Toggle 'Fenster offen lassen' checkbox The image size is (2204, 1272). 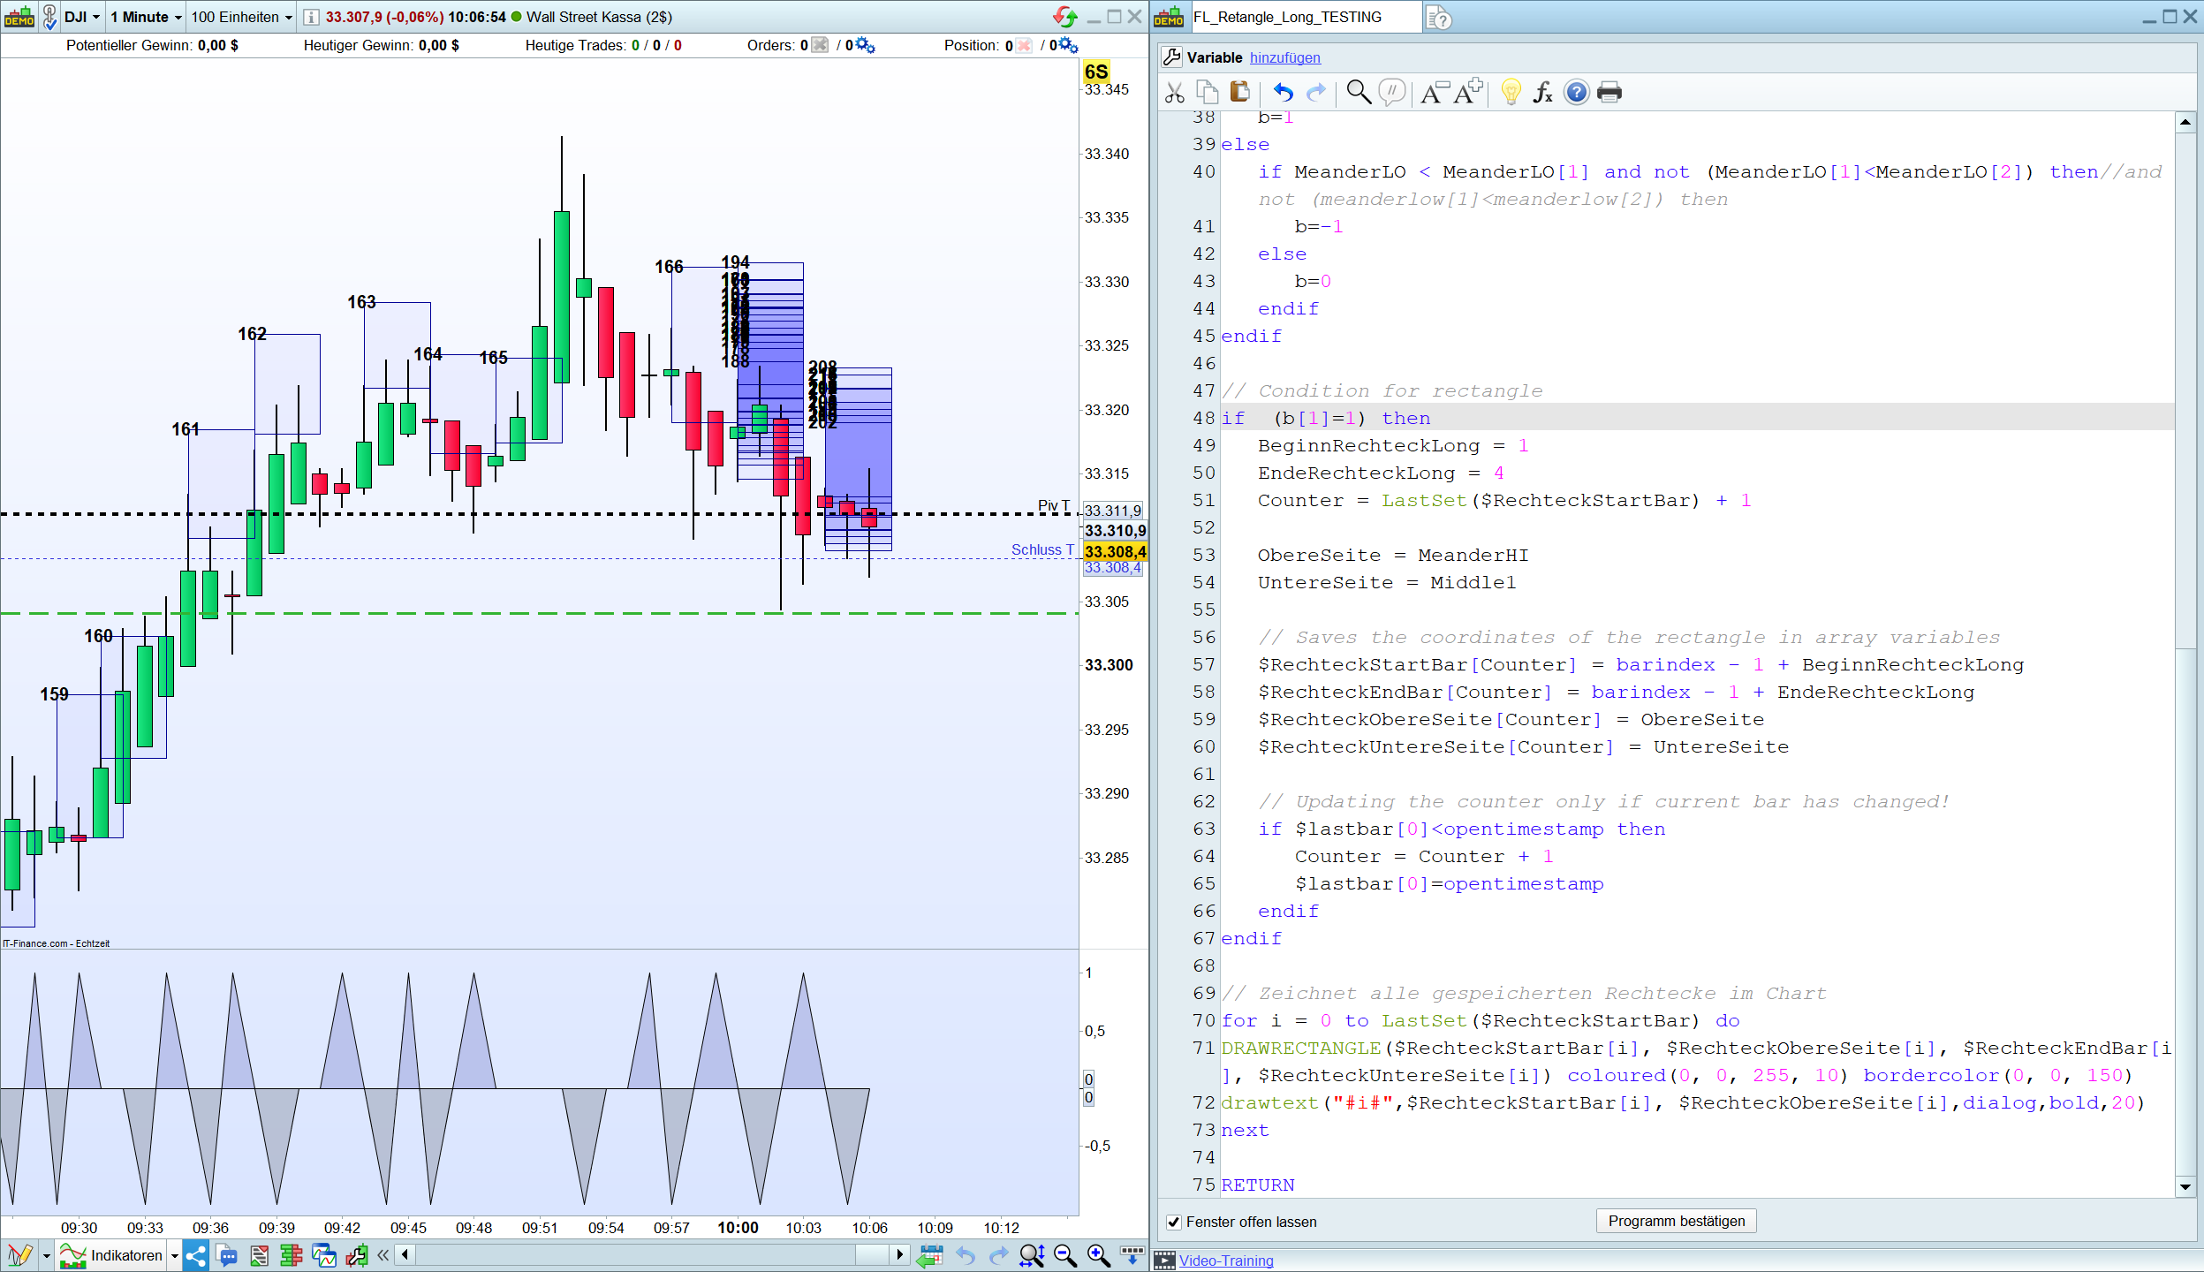1173,1222
